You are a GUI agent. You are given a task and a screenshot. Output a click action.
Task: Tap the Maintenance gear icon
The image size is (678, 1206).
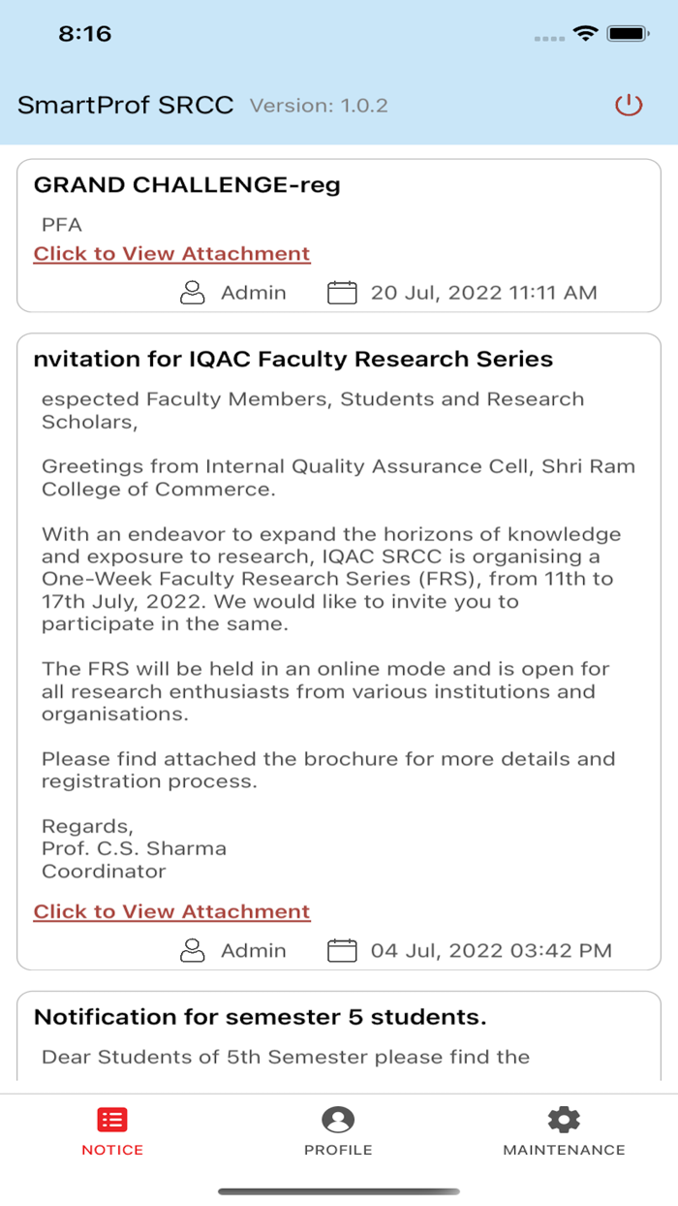tap(564, 1119)
